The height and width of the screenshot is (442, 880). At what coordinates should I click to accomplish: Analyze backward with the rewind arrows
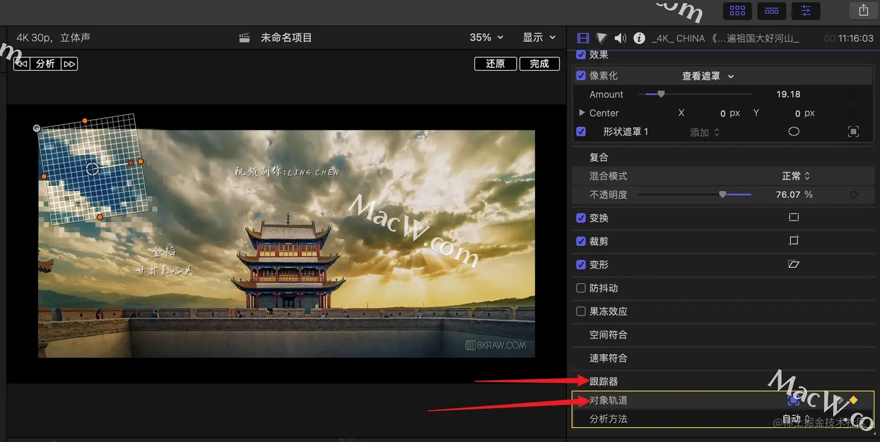[22, 64]
